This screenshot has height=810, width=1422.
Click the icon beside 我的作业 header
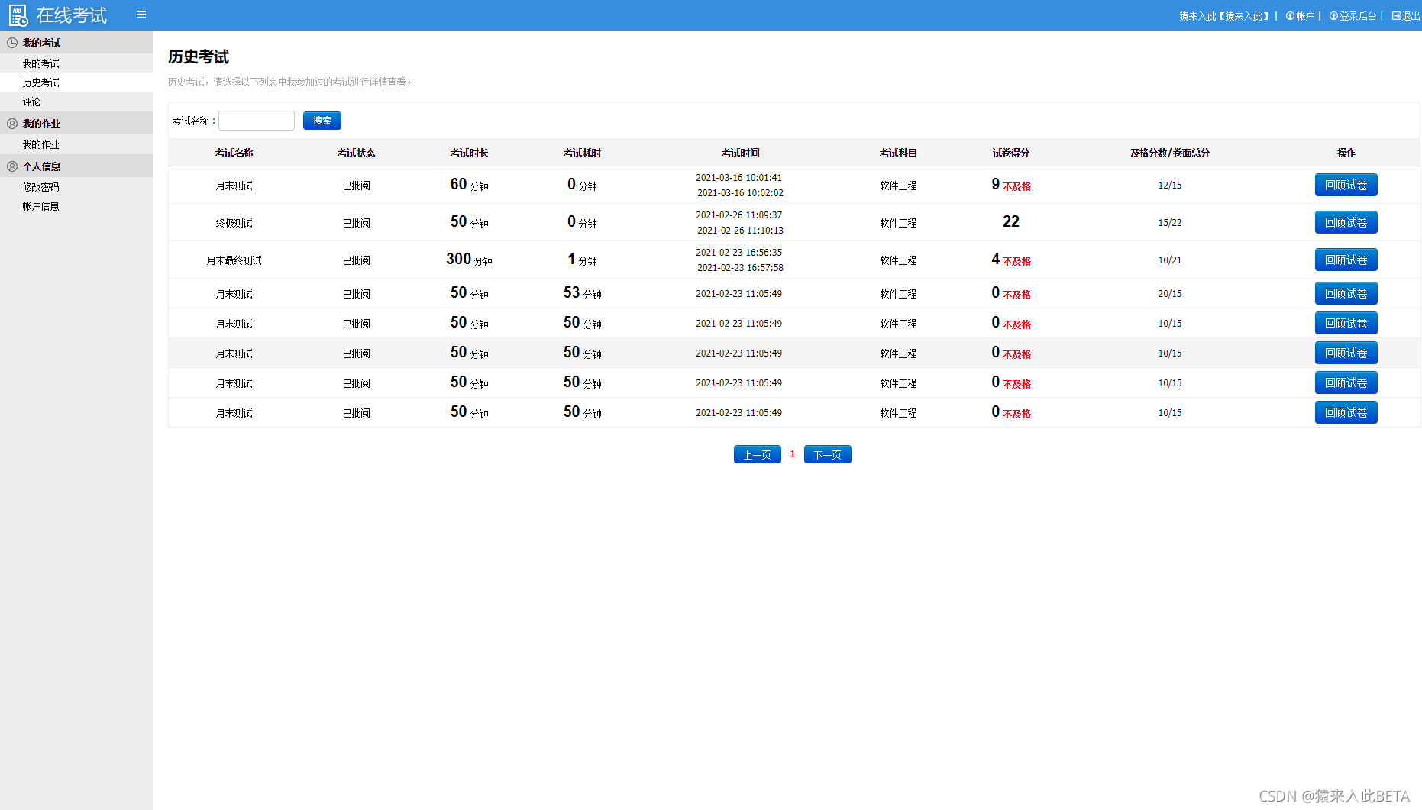pos(12,124)
